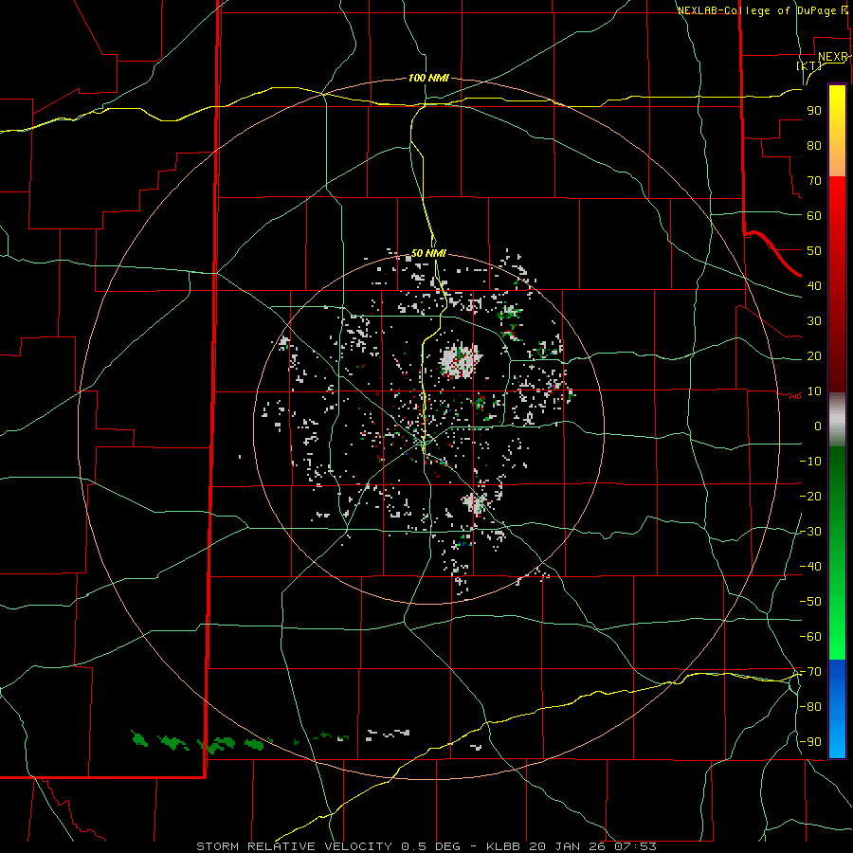Click the "0.5 DEG" elevation text
This screenshot has height=853, width=853.
pyautogui.click(x=431, y=846)
